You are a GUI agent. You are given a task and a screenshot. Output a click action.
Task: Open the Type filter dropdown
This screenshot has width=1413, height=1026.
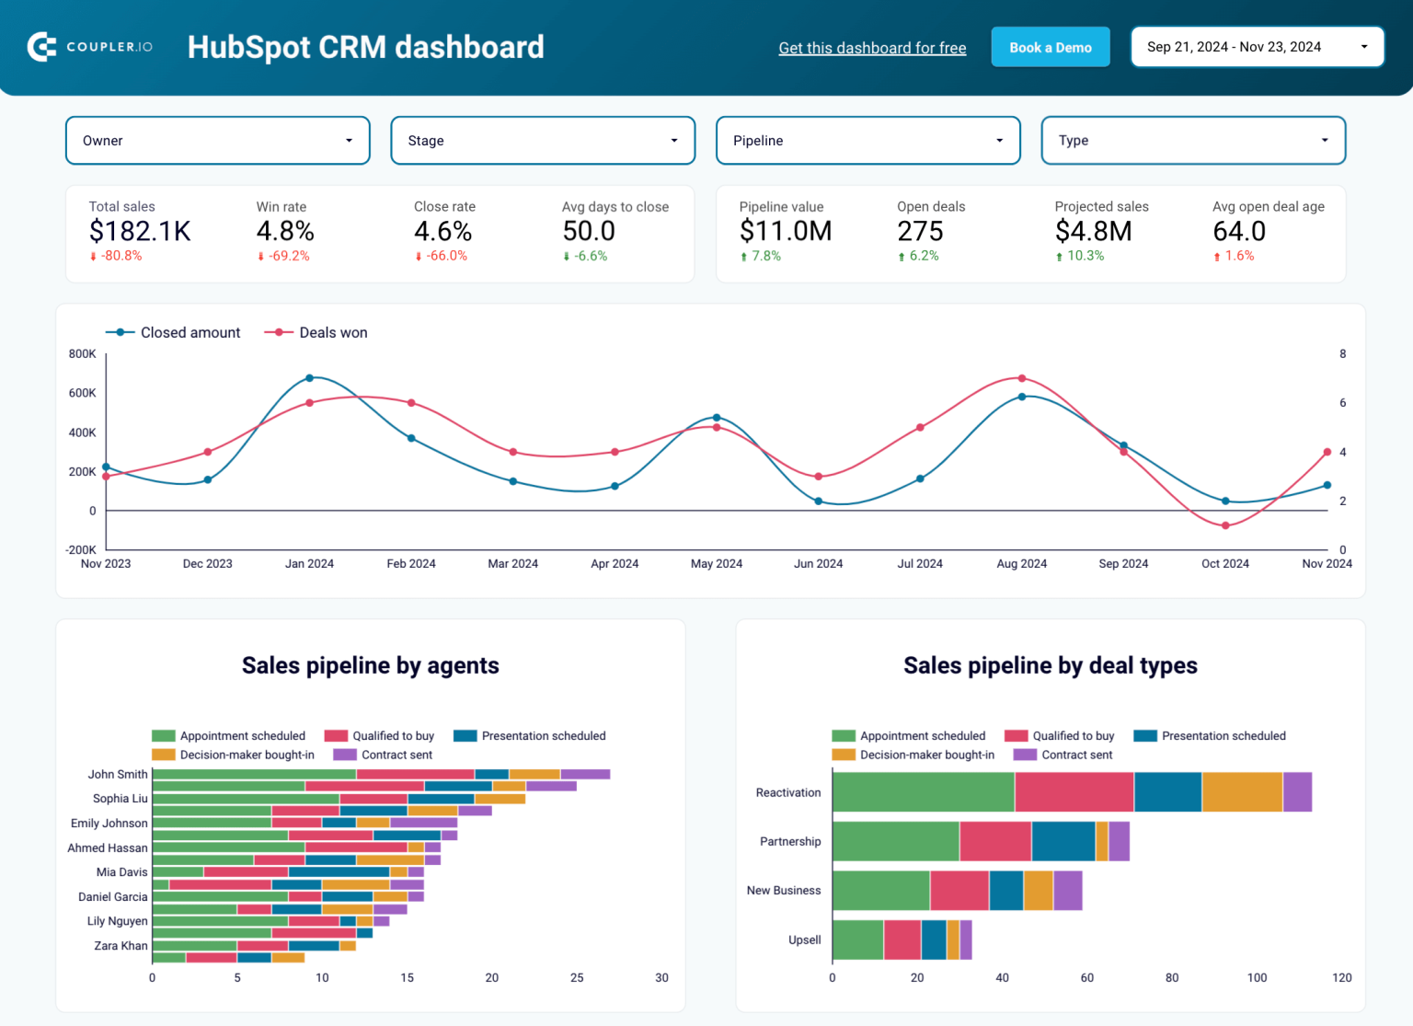click(1192, 140)
